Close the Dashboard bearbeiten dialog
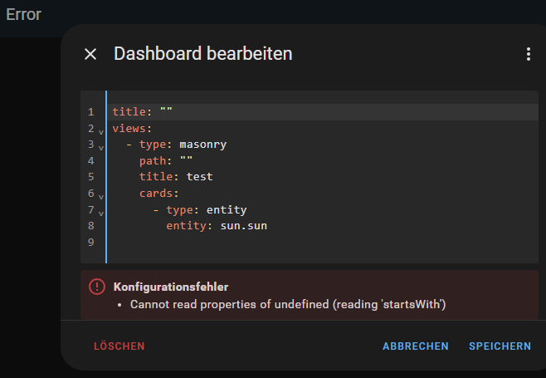 click(90, 54)
